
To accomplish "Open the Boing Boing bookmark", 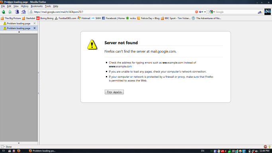I will 45,18.
